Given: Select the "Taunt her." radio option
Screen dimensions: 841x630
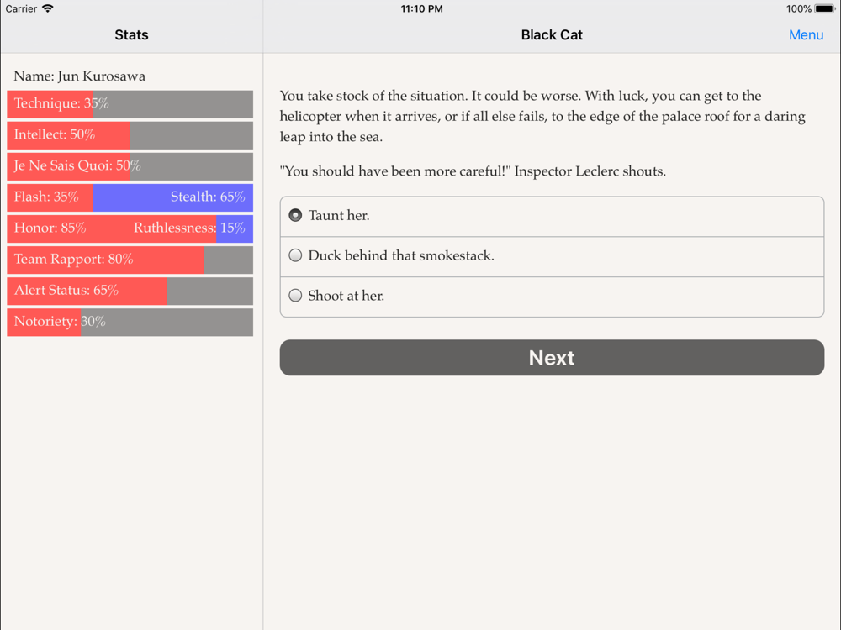Looking at the screenshot, I should [x=295, y=216].
